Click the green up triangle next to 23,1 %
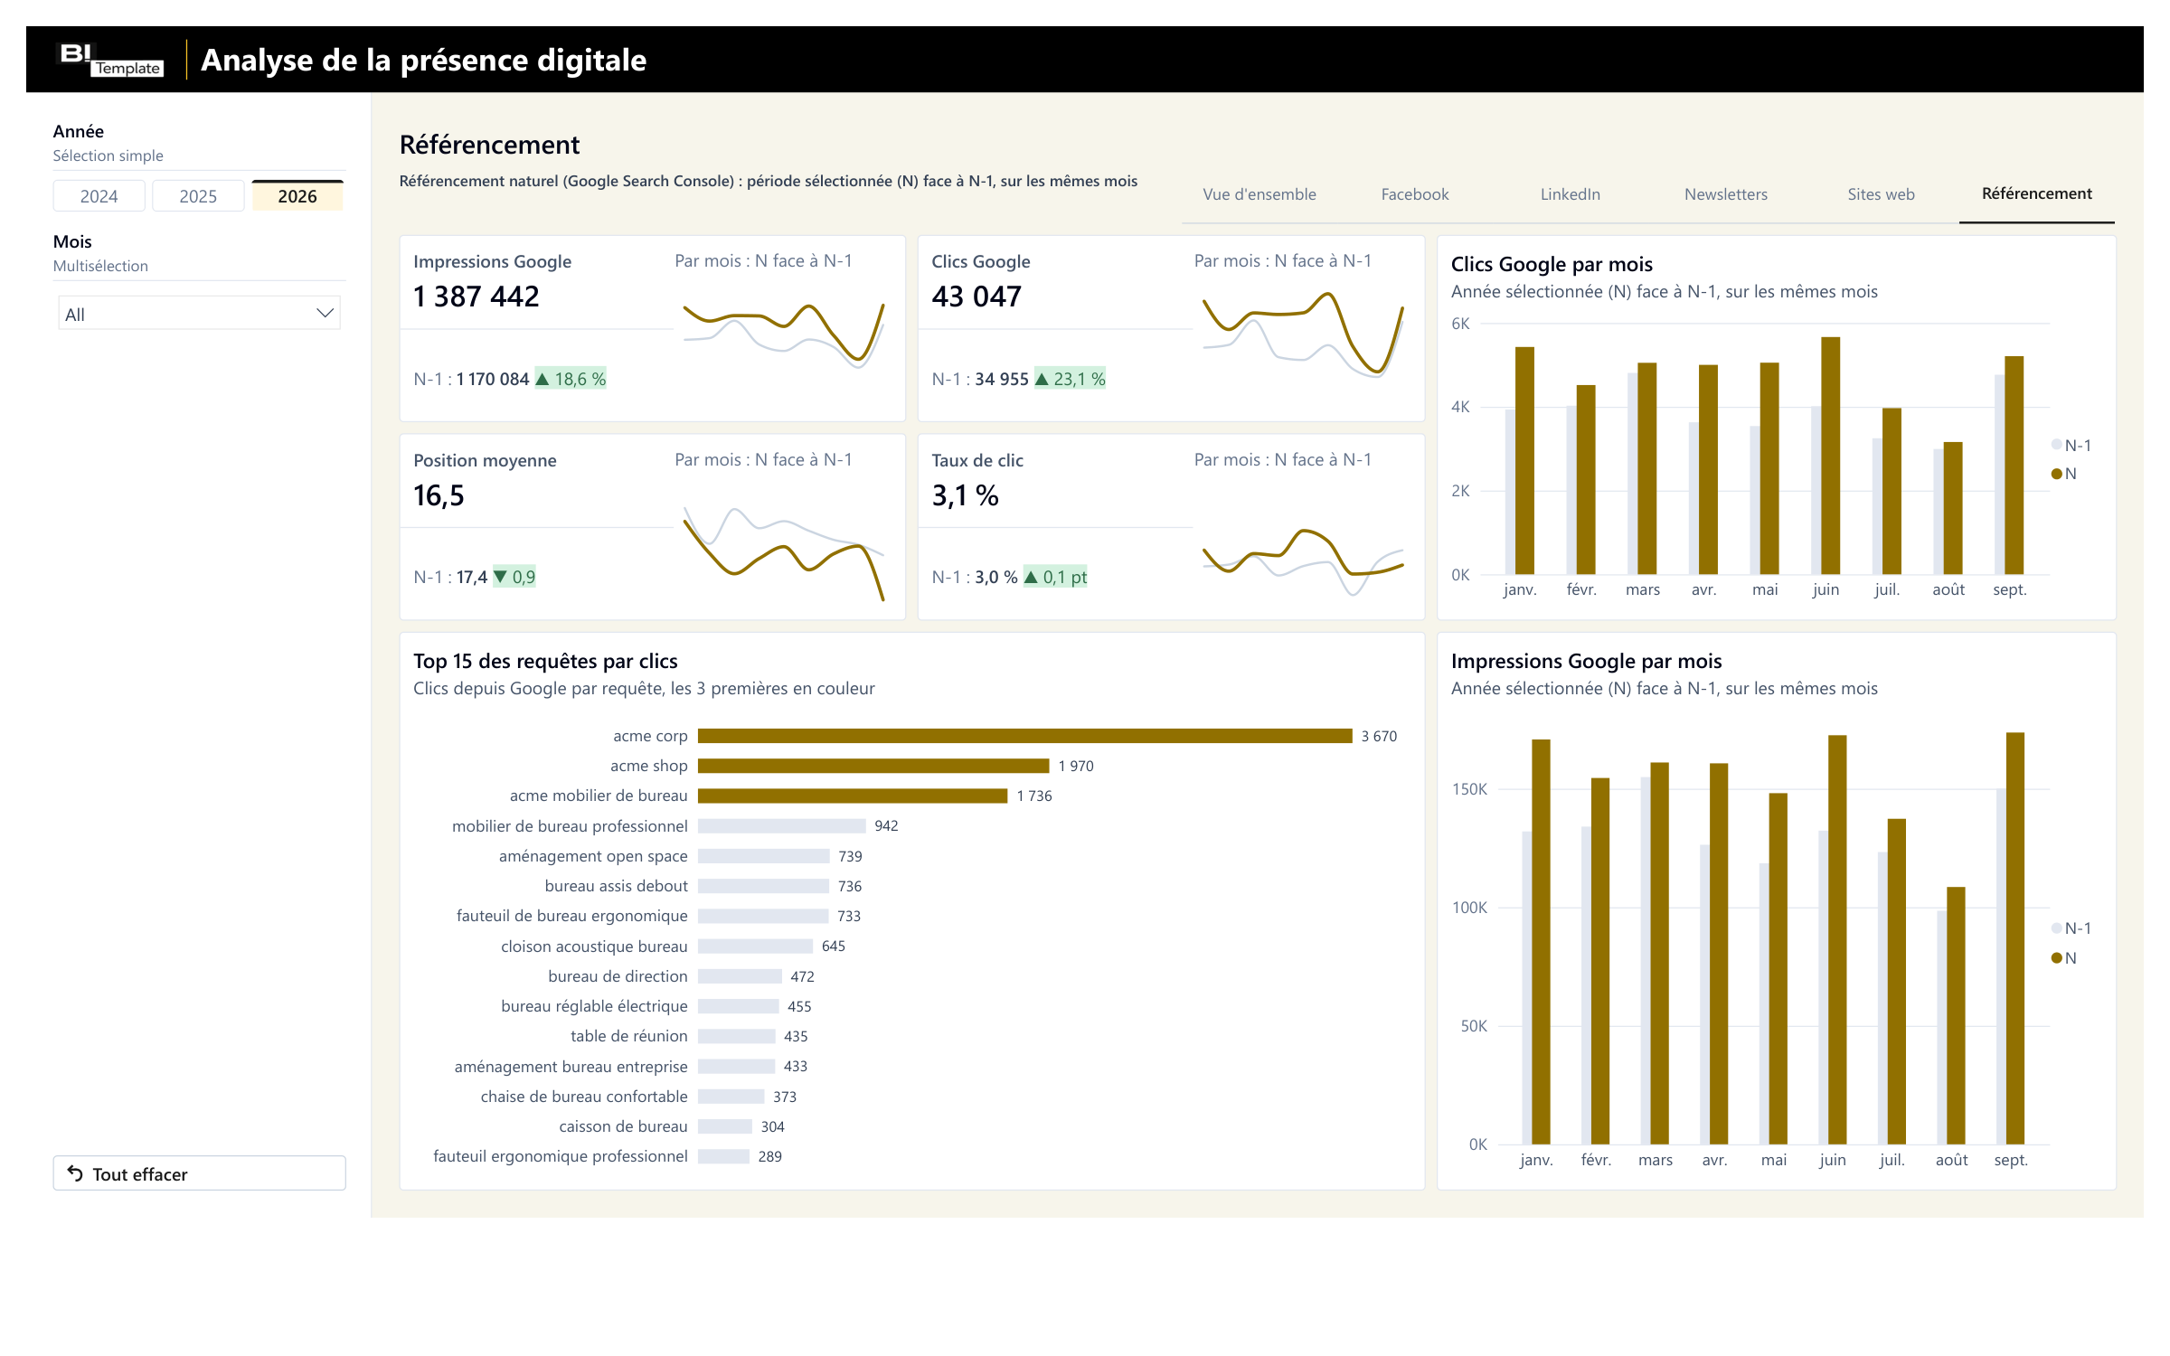 click(x=1042, y=379)
